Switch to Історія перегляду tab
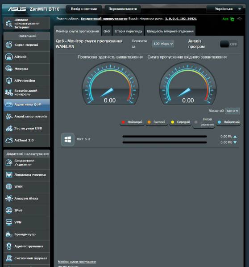This screenshot has width=249, height=267. [128, 31]
